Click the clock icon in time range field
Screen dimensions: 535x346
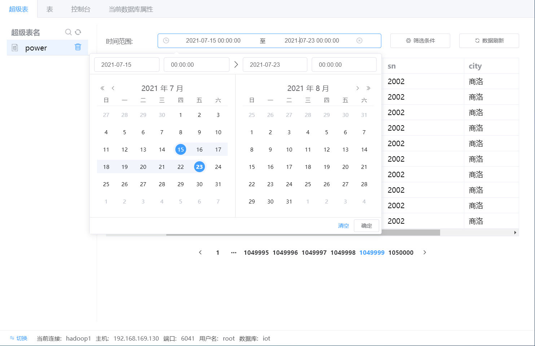pos(166,40)
